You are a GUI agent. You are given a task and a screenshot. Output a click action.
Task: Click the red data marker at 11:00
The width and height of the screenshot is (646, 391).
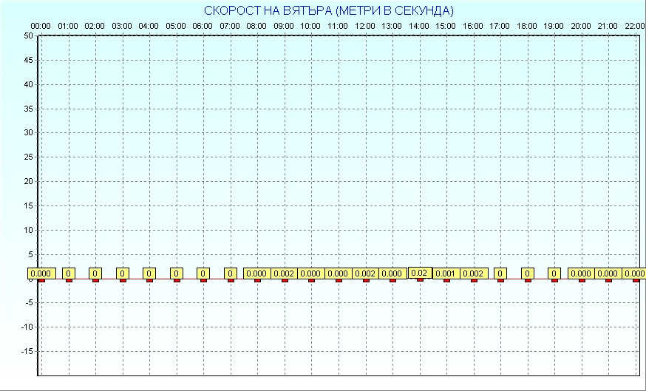(339, 280)
